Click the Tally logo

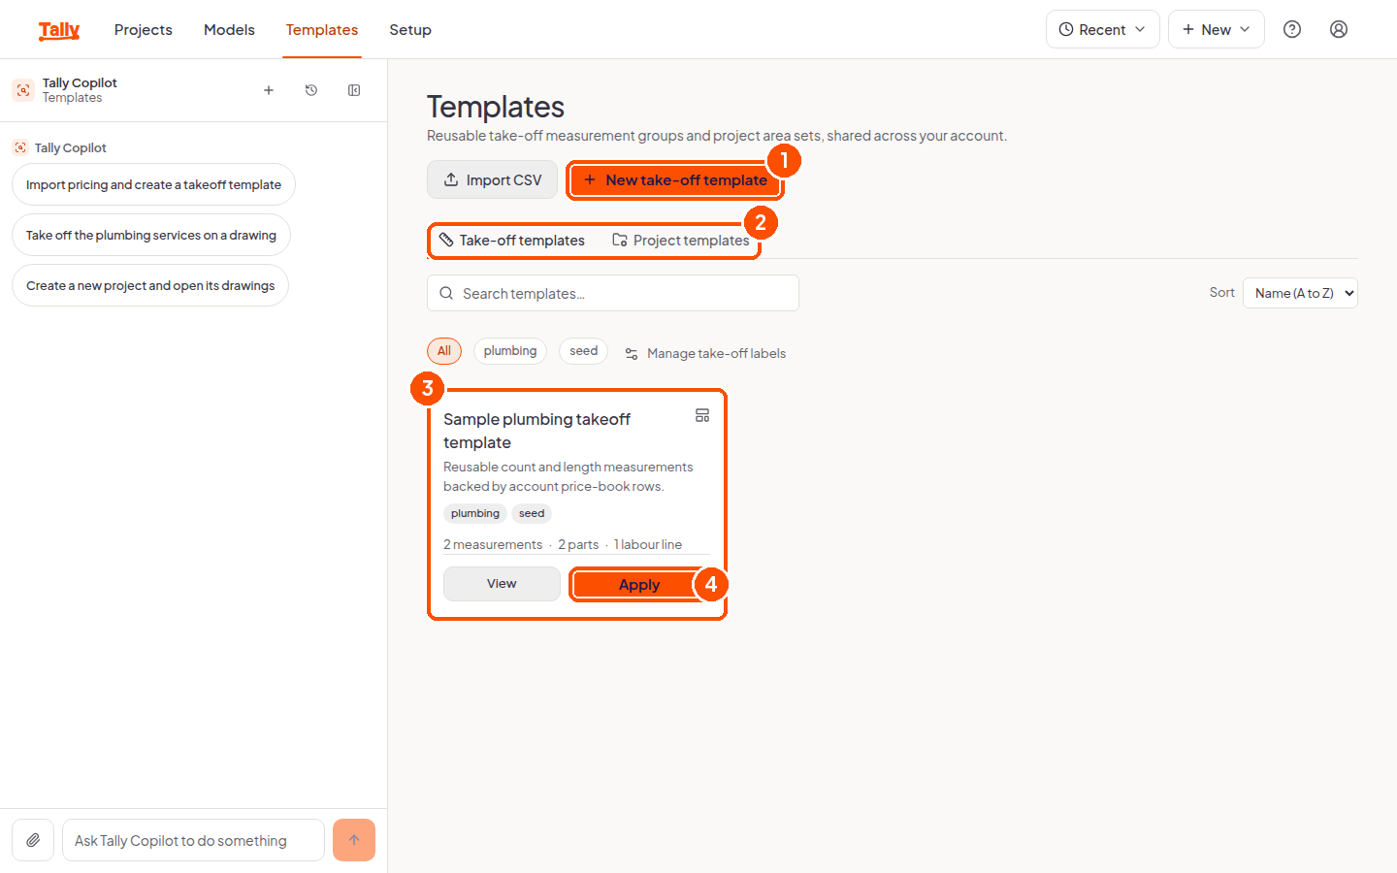tap(59, 30)
